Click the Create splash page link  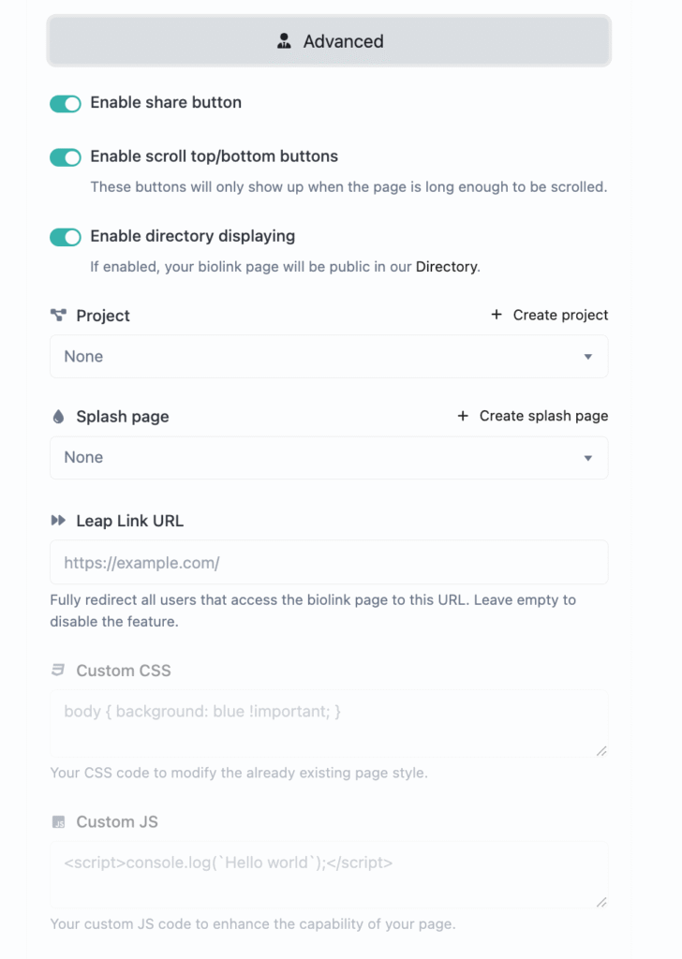click(543, 416)
